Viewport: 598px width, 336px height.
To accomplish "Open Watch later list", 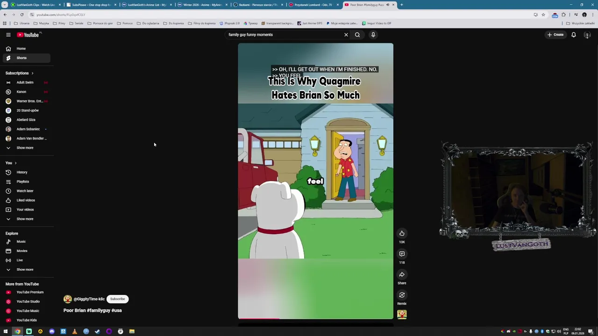I will tap(26, 191).
